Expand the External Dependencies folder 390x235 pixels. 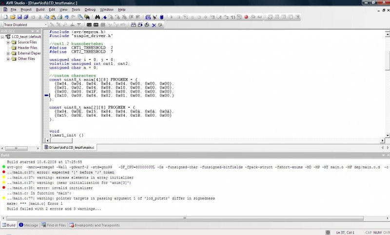pyautogui.click(x=8, y=53)
